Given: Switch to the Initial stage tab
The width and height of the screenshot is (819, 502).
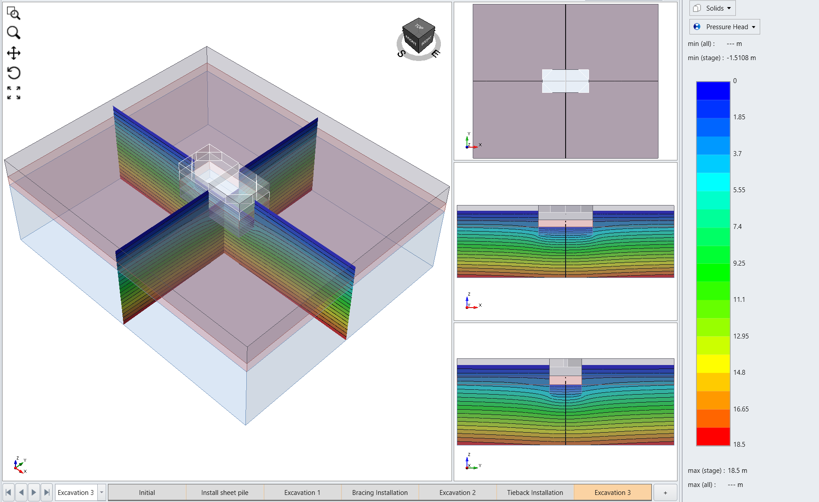Looking at the screenshot, I should [x=147, y=492].
